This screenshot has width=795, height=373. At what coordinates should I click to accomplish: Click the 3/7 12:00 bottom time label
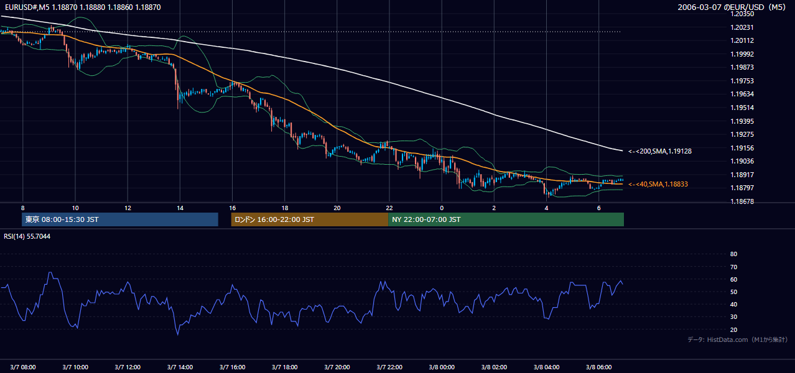127,367
